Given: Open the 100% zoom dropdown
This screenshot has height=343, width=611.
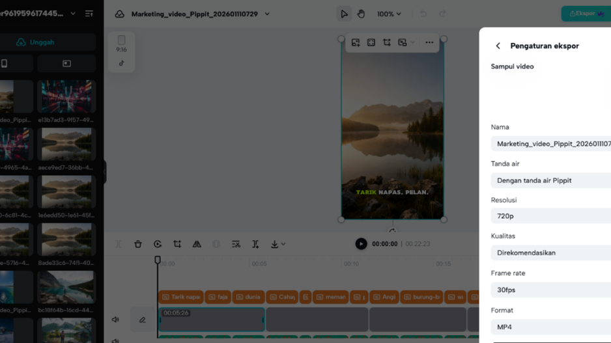Looking at the screenshot, I should pyautogui.click(x=389, y=14).
